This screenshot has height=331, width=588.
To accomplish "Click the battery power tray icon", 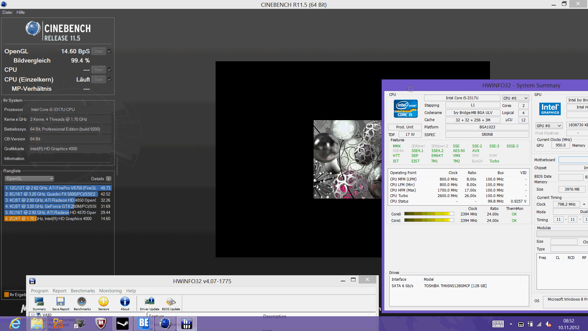I will pos(530,324).
